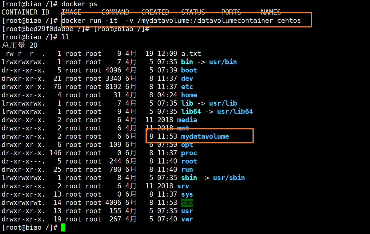Click the 'lib64' symlink name
The width and height of the screenshot is (370, 234).
(191, 112)
